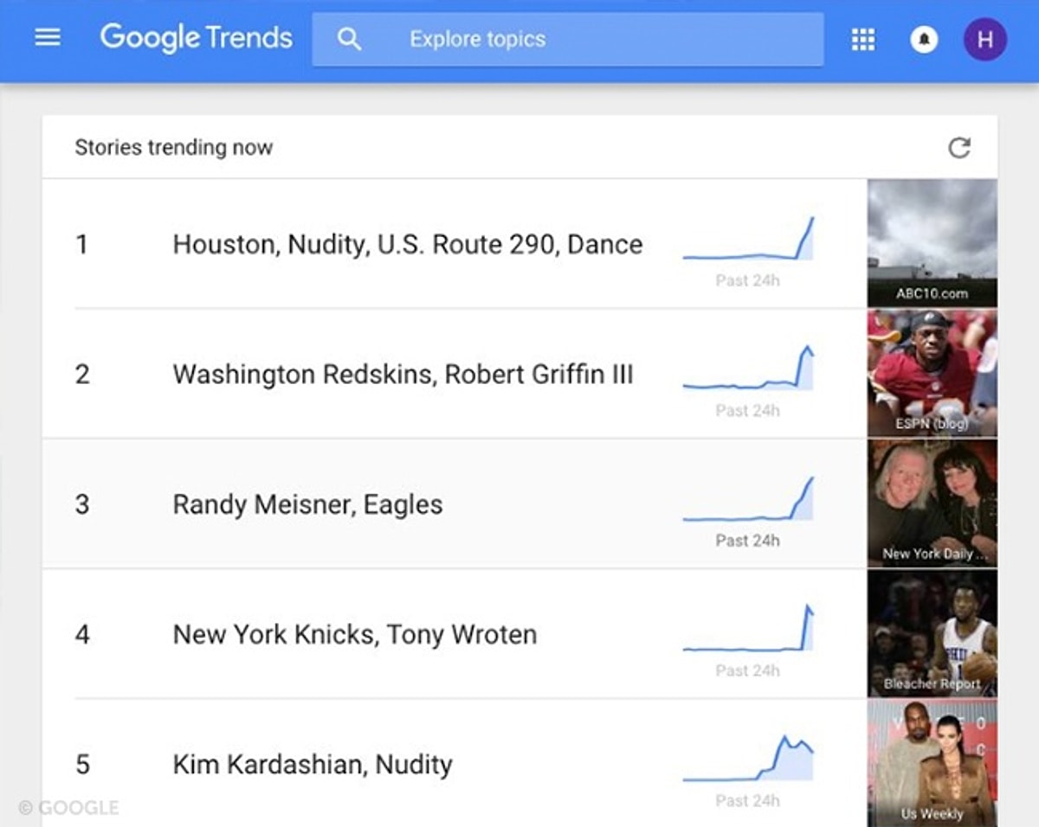Screen dimensions: 1039x827
Task: Select the Randy Meisner, Eagles story
Action: click(308, 503)
